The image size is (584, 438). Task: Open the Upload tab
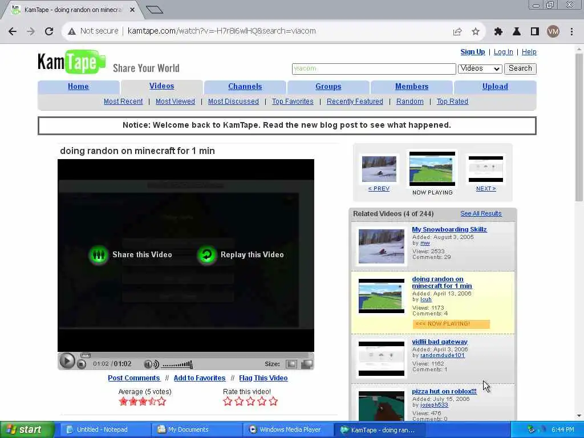tap(495, 87)
